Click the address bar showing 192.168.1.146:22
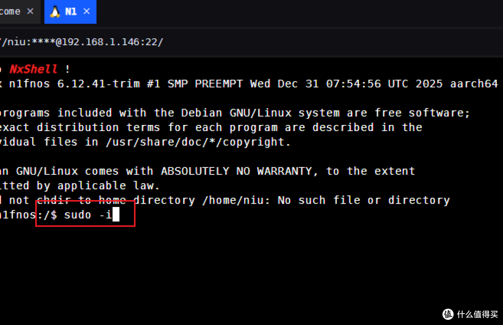 point(82,42)
